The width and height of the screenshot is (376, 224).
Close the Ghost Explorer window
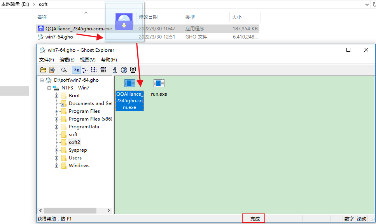pyautogui.click(x=366, y=50)
